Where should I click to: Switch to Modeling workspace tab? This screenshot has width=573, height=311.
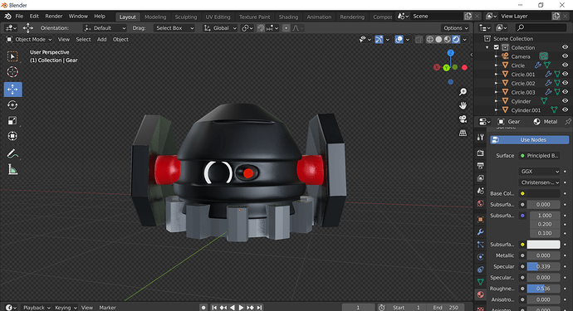pyautogui.click(x=155, y=17)
